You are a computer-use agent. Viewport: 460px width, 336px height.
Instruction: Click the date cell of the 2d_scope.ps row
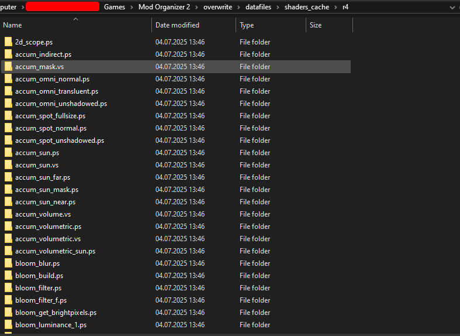click(x=180, y=42)
